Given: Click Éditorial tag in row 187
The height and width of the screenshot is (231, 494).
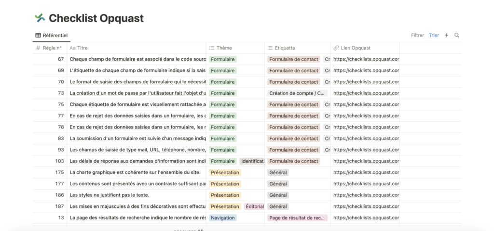Looking at the screenshot, I should point(254,206).
